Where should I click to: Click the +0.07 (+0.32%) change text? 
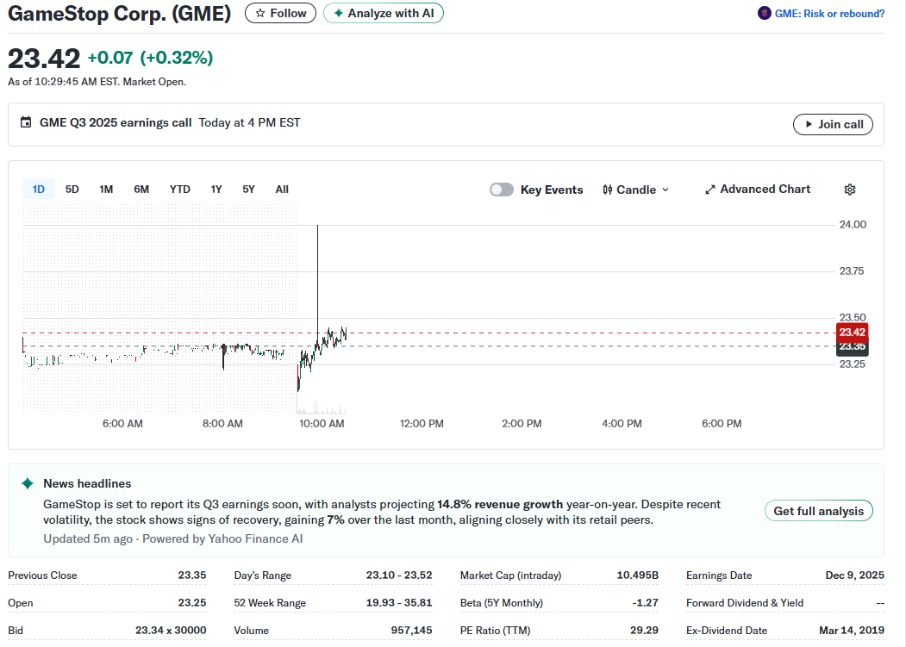click(150, 58)
